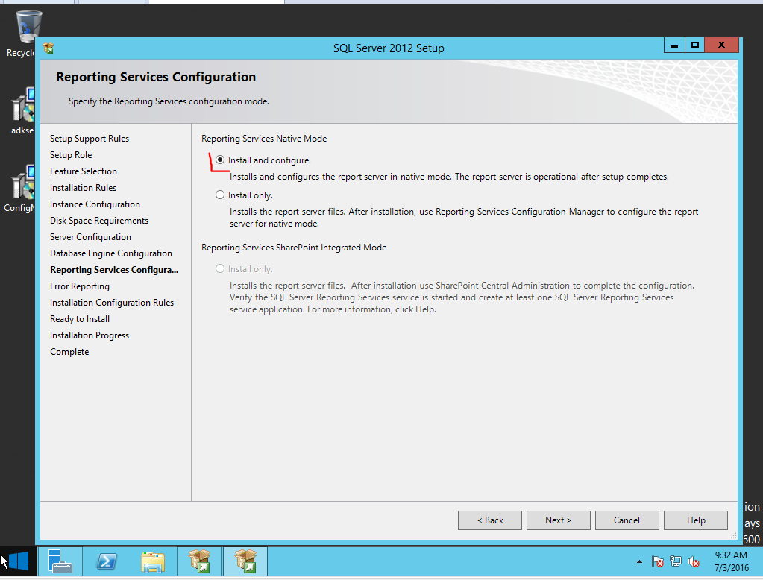Open Help for this setup page
This screenshot has width=763, height=580.
click(x=695, y=520)
